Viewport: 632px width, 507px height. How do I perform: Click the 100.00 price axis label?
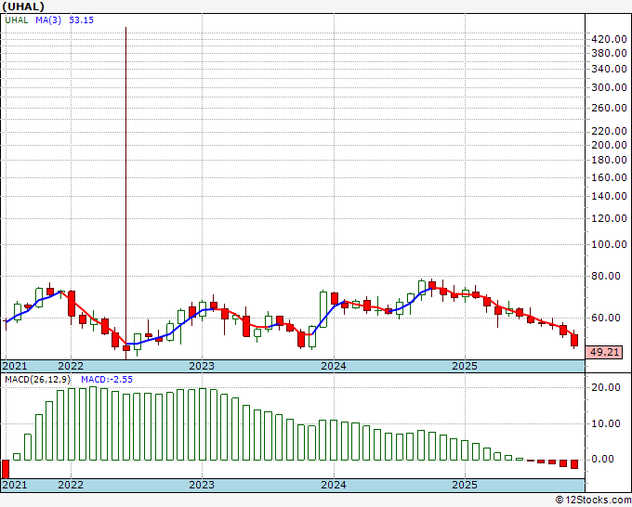[609, 244]
